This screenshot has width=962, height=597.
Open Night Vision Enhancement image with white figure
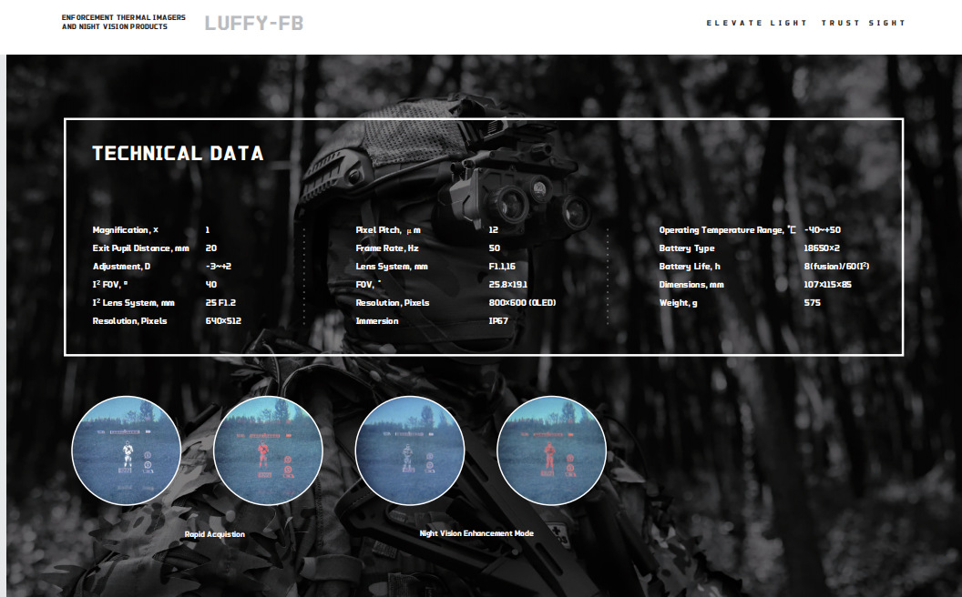pos(410,450)
